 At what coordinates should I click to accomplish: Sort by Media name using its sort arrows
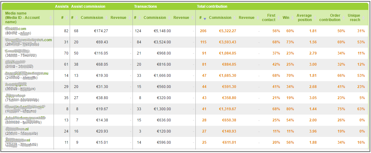tap(51, 18)
